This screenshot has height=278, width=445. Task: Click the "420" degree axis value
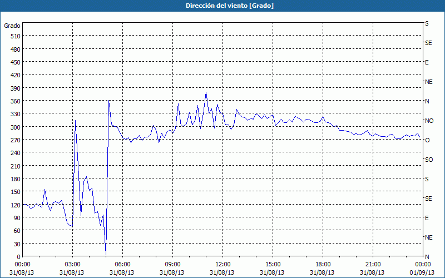(16, 75)
